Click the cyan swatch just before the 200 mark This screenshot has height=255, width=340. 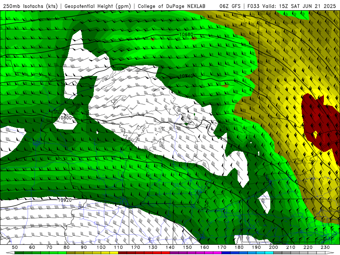pos(269,253)
